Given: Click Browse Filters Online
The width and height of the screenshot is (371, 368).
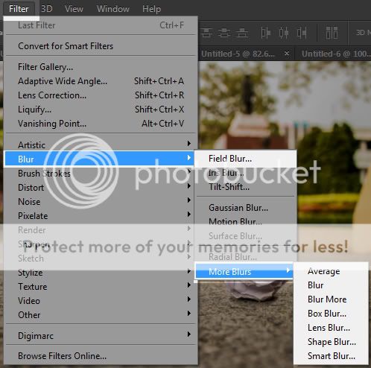Looking at the screenshot, I should pyautogui.click(x=101, y=356).
